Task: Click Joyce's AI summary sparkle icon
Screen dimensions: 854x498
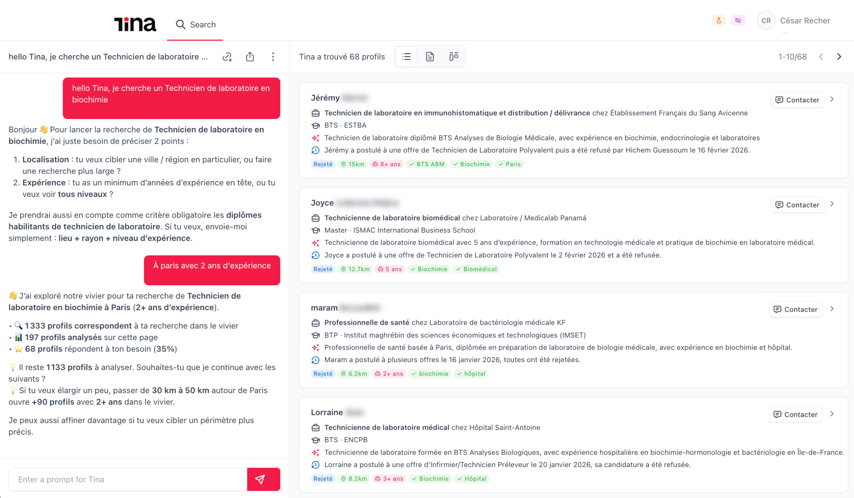Action: (315, 243)
